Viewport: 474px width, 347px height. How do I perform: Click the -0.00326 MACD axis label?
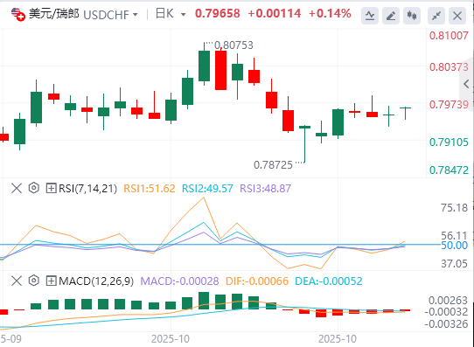pyautogui.click(x=446, y=324)
